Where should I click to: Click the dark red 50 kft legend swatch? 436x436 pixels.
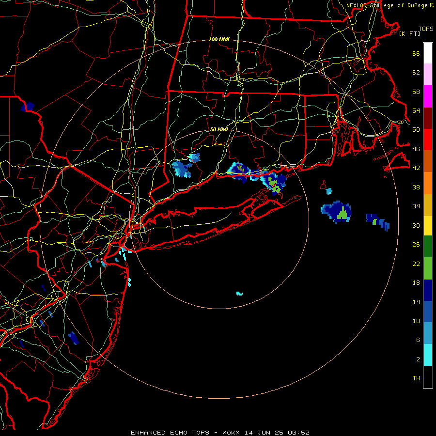(428, 118)
